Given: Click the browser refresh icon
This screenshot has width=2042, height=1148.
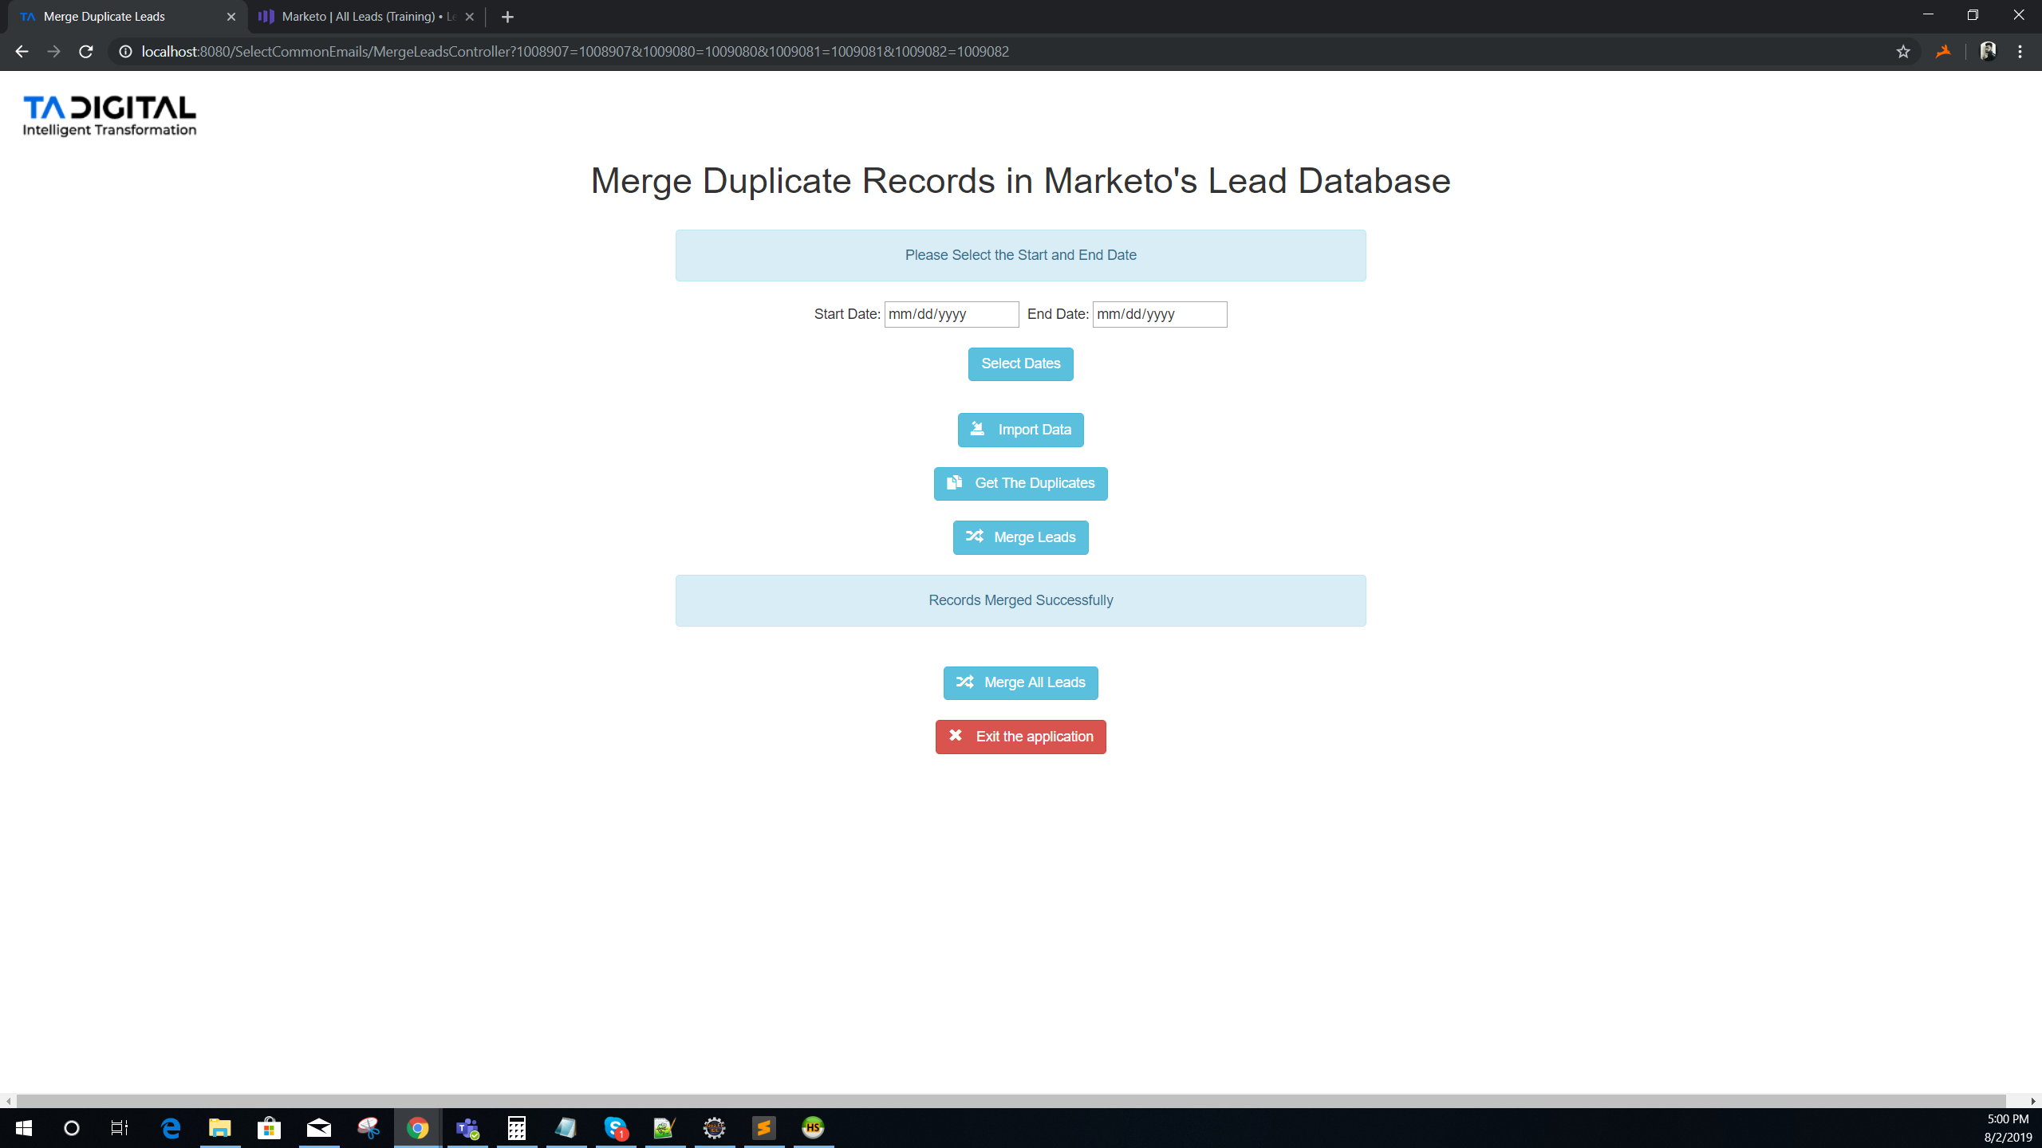Looking at the screenshot, I should (87, 52).
